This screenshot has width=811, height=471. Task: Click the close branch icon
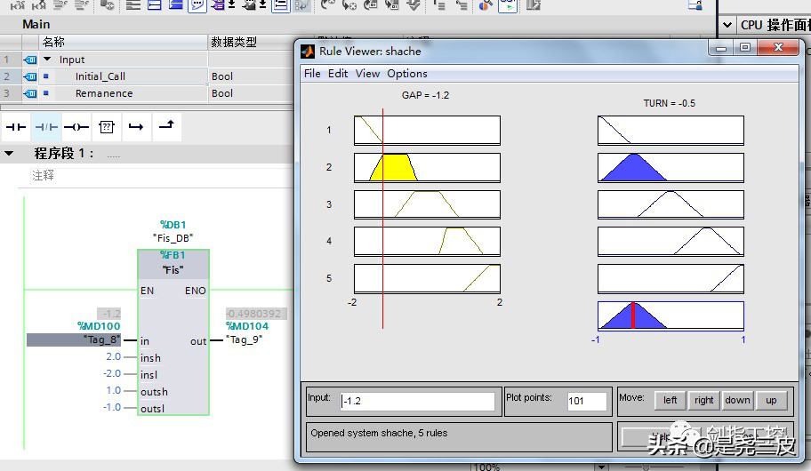[x=166, y=127]
